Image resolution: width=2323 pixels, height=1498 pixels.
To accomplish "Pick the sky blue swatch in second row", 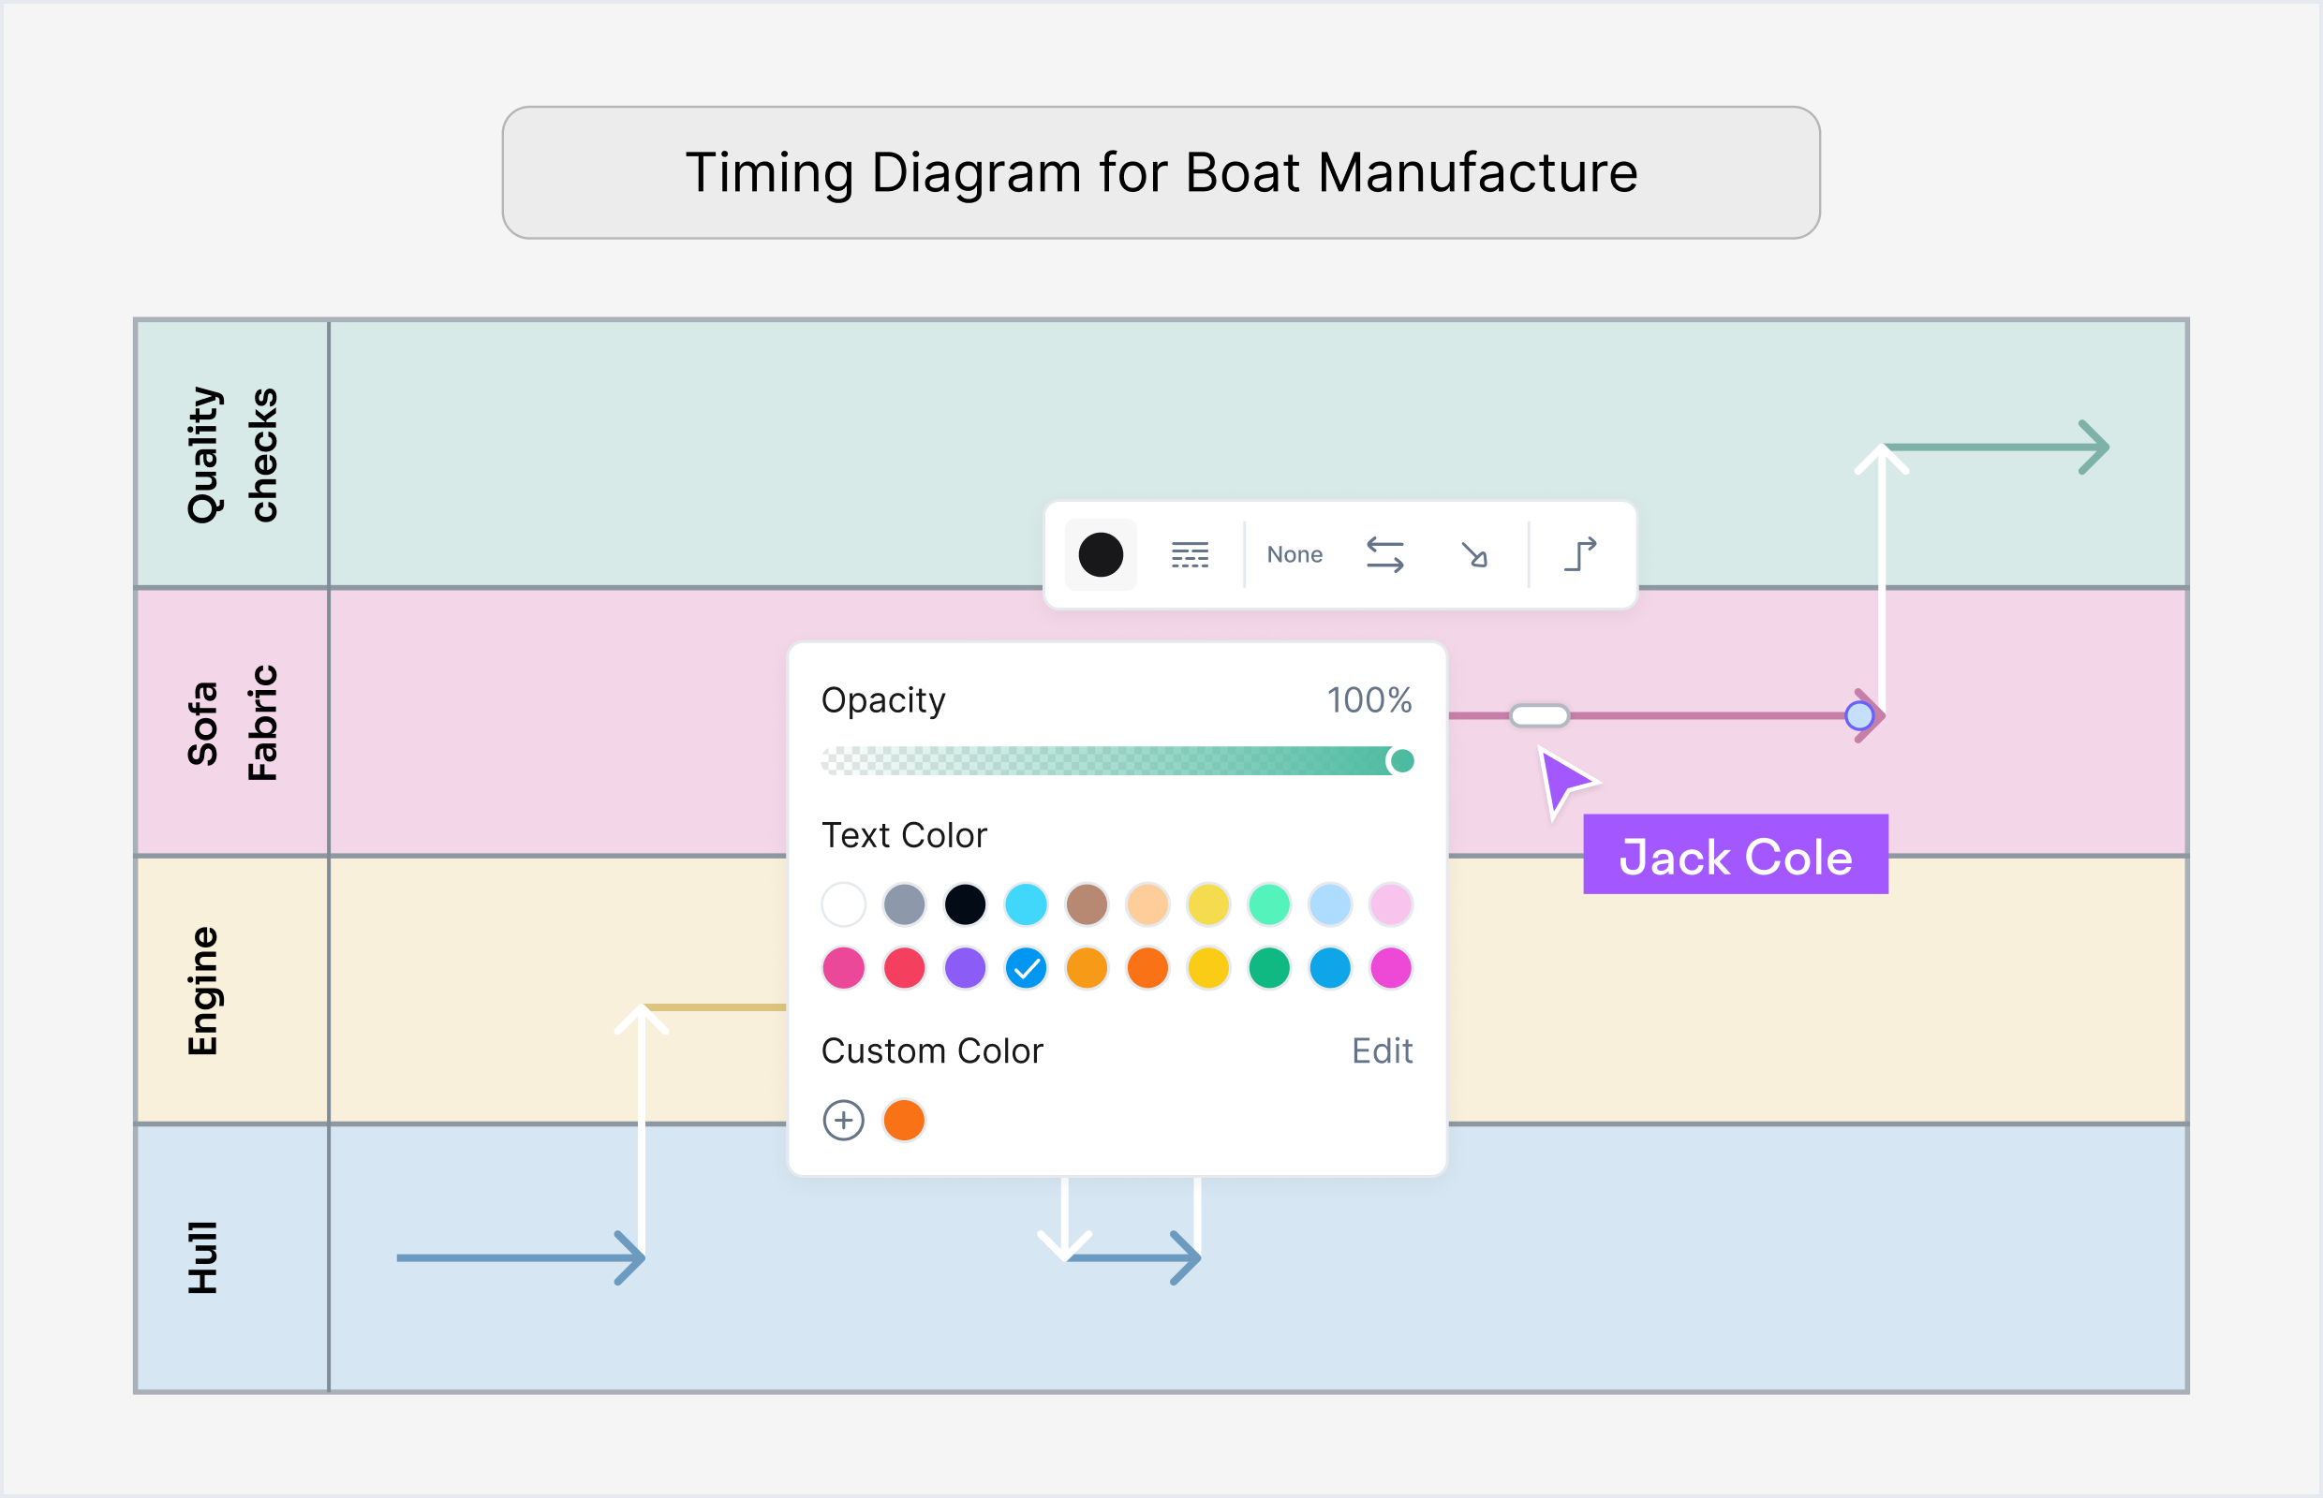I will pos(1330,968).
